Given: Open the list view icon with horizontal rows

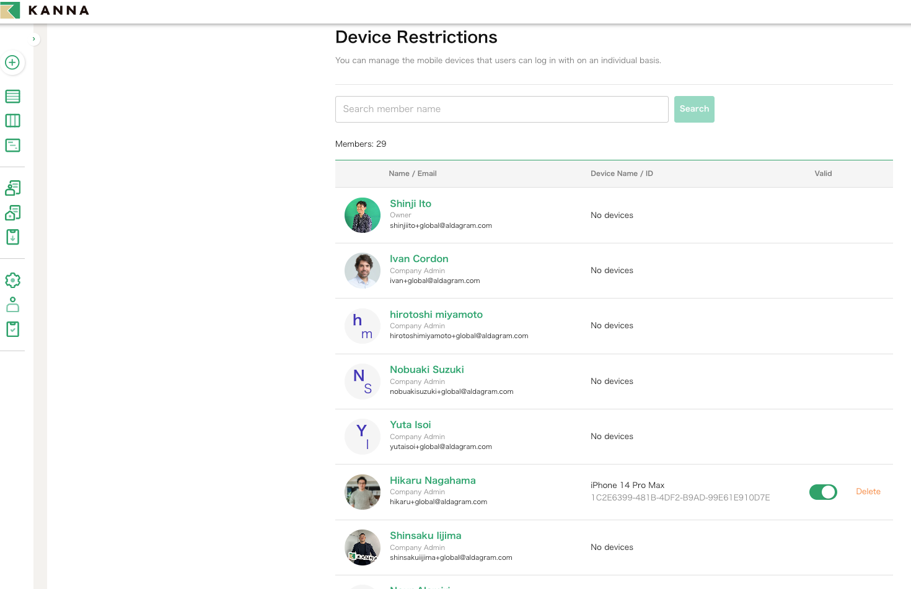Looking at the screenshot, I should point(12,97).
